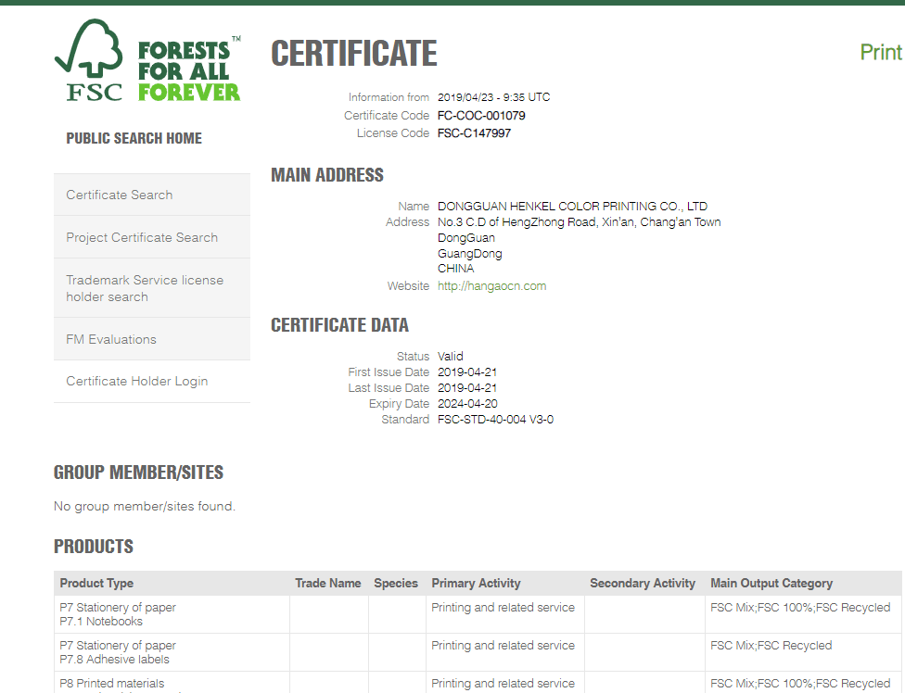Open Certificate Search in sidebar
Screen dimensions: 905x693
point(120,195)
